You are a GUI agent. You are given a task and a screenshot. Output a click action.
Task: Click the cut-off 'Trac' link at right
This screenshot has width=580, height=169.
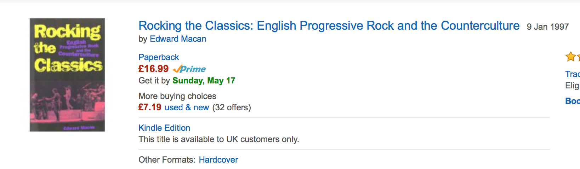[573, 74]
